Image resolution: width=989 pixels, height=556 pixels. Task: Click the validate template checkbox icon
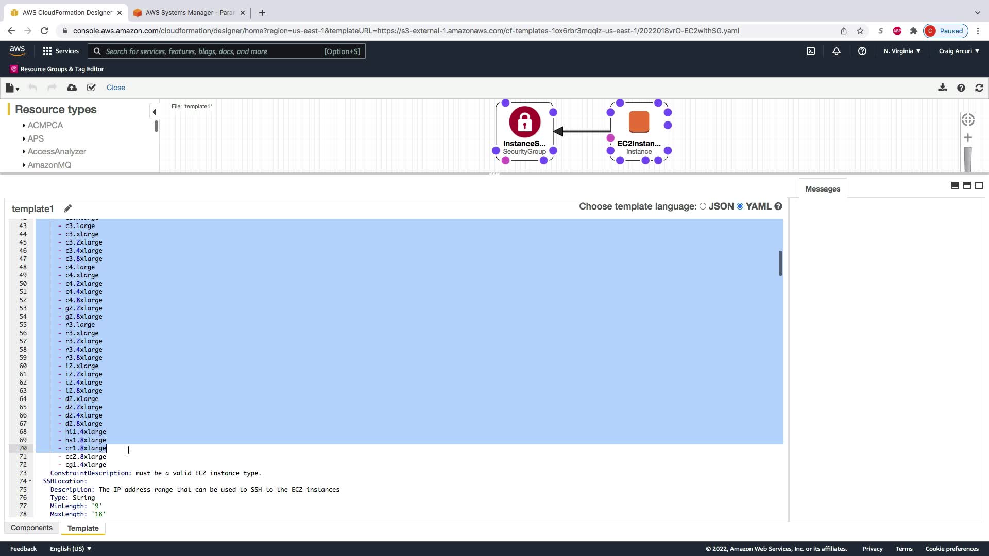[x=91, y=88]
